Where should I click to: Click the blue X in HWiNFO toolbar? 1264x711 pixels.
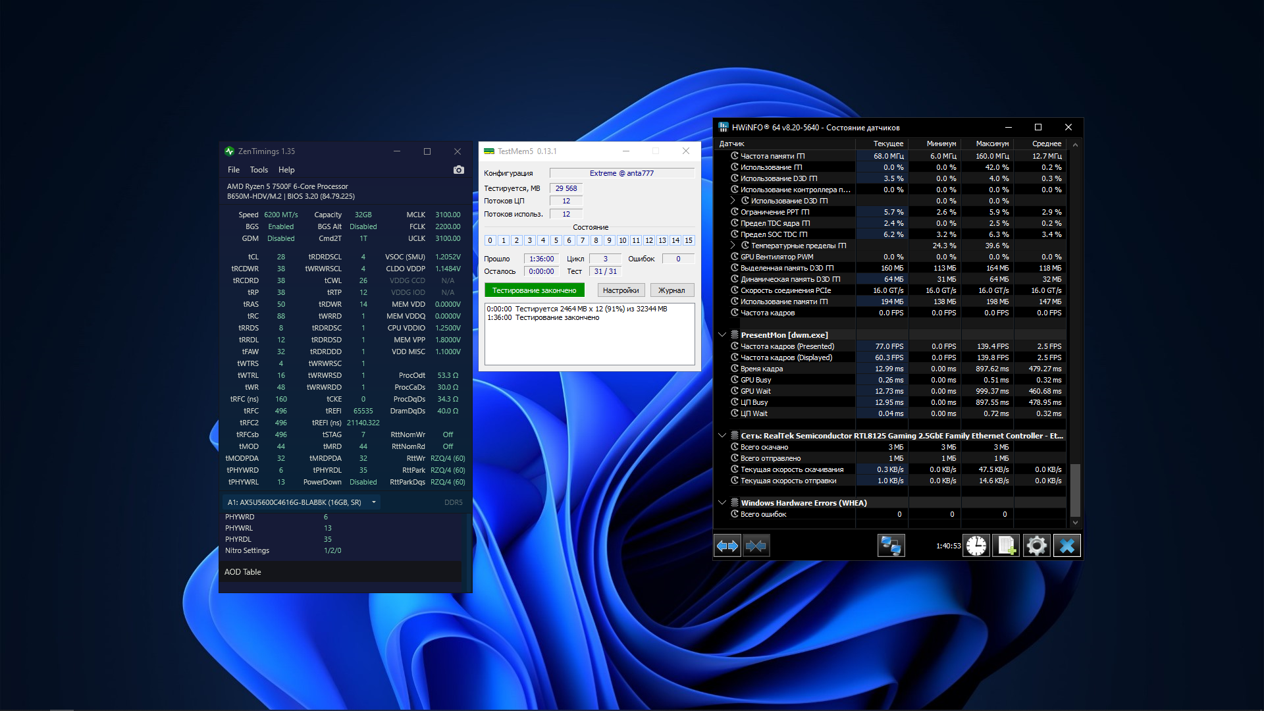(1066, 546)
